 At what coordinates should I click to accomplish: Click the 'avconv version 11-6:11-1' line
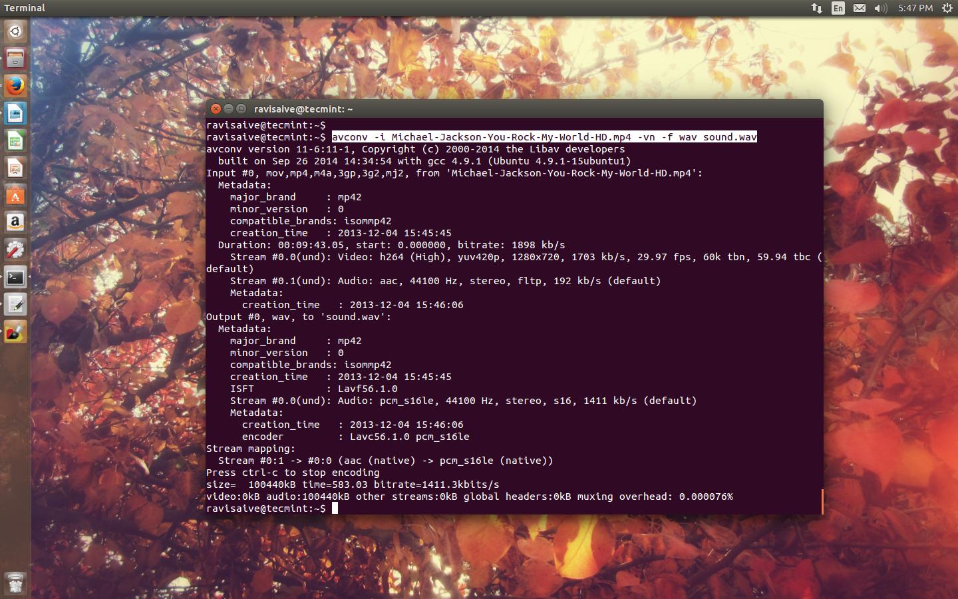pos(415,149)
